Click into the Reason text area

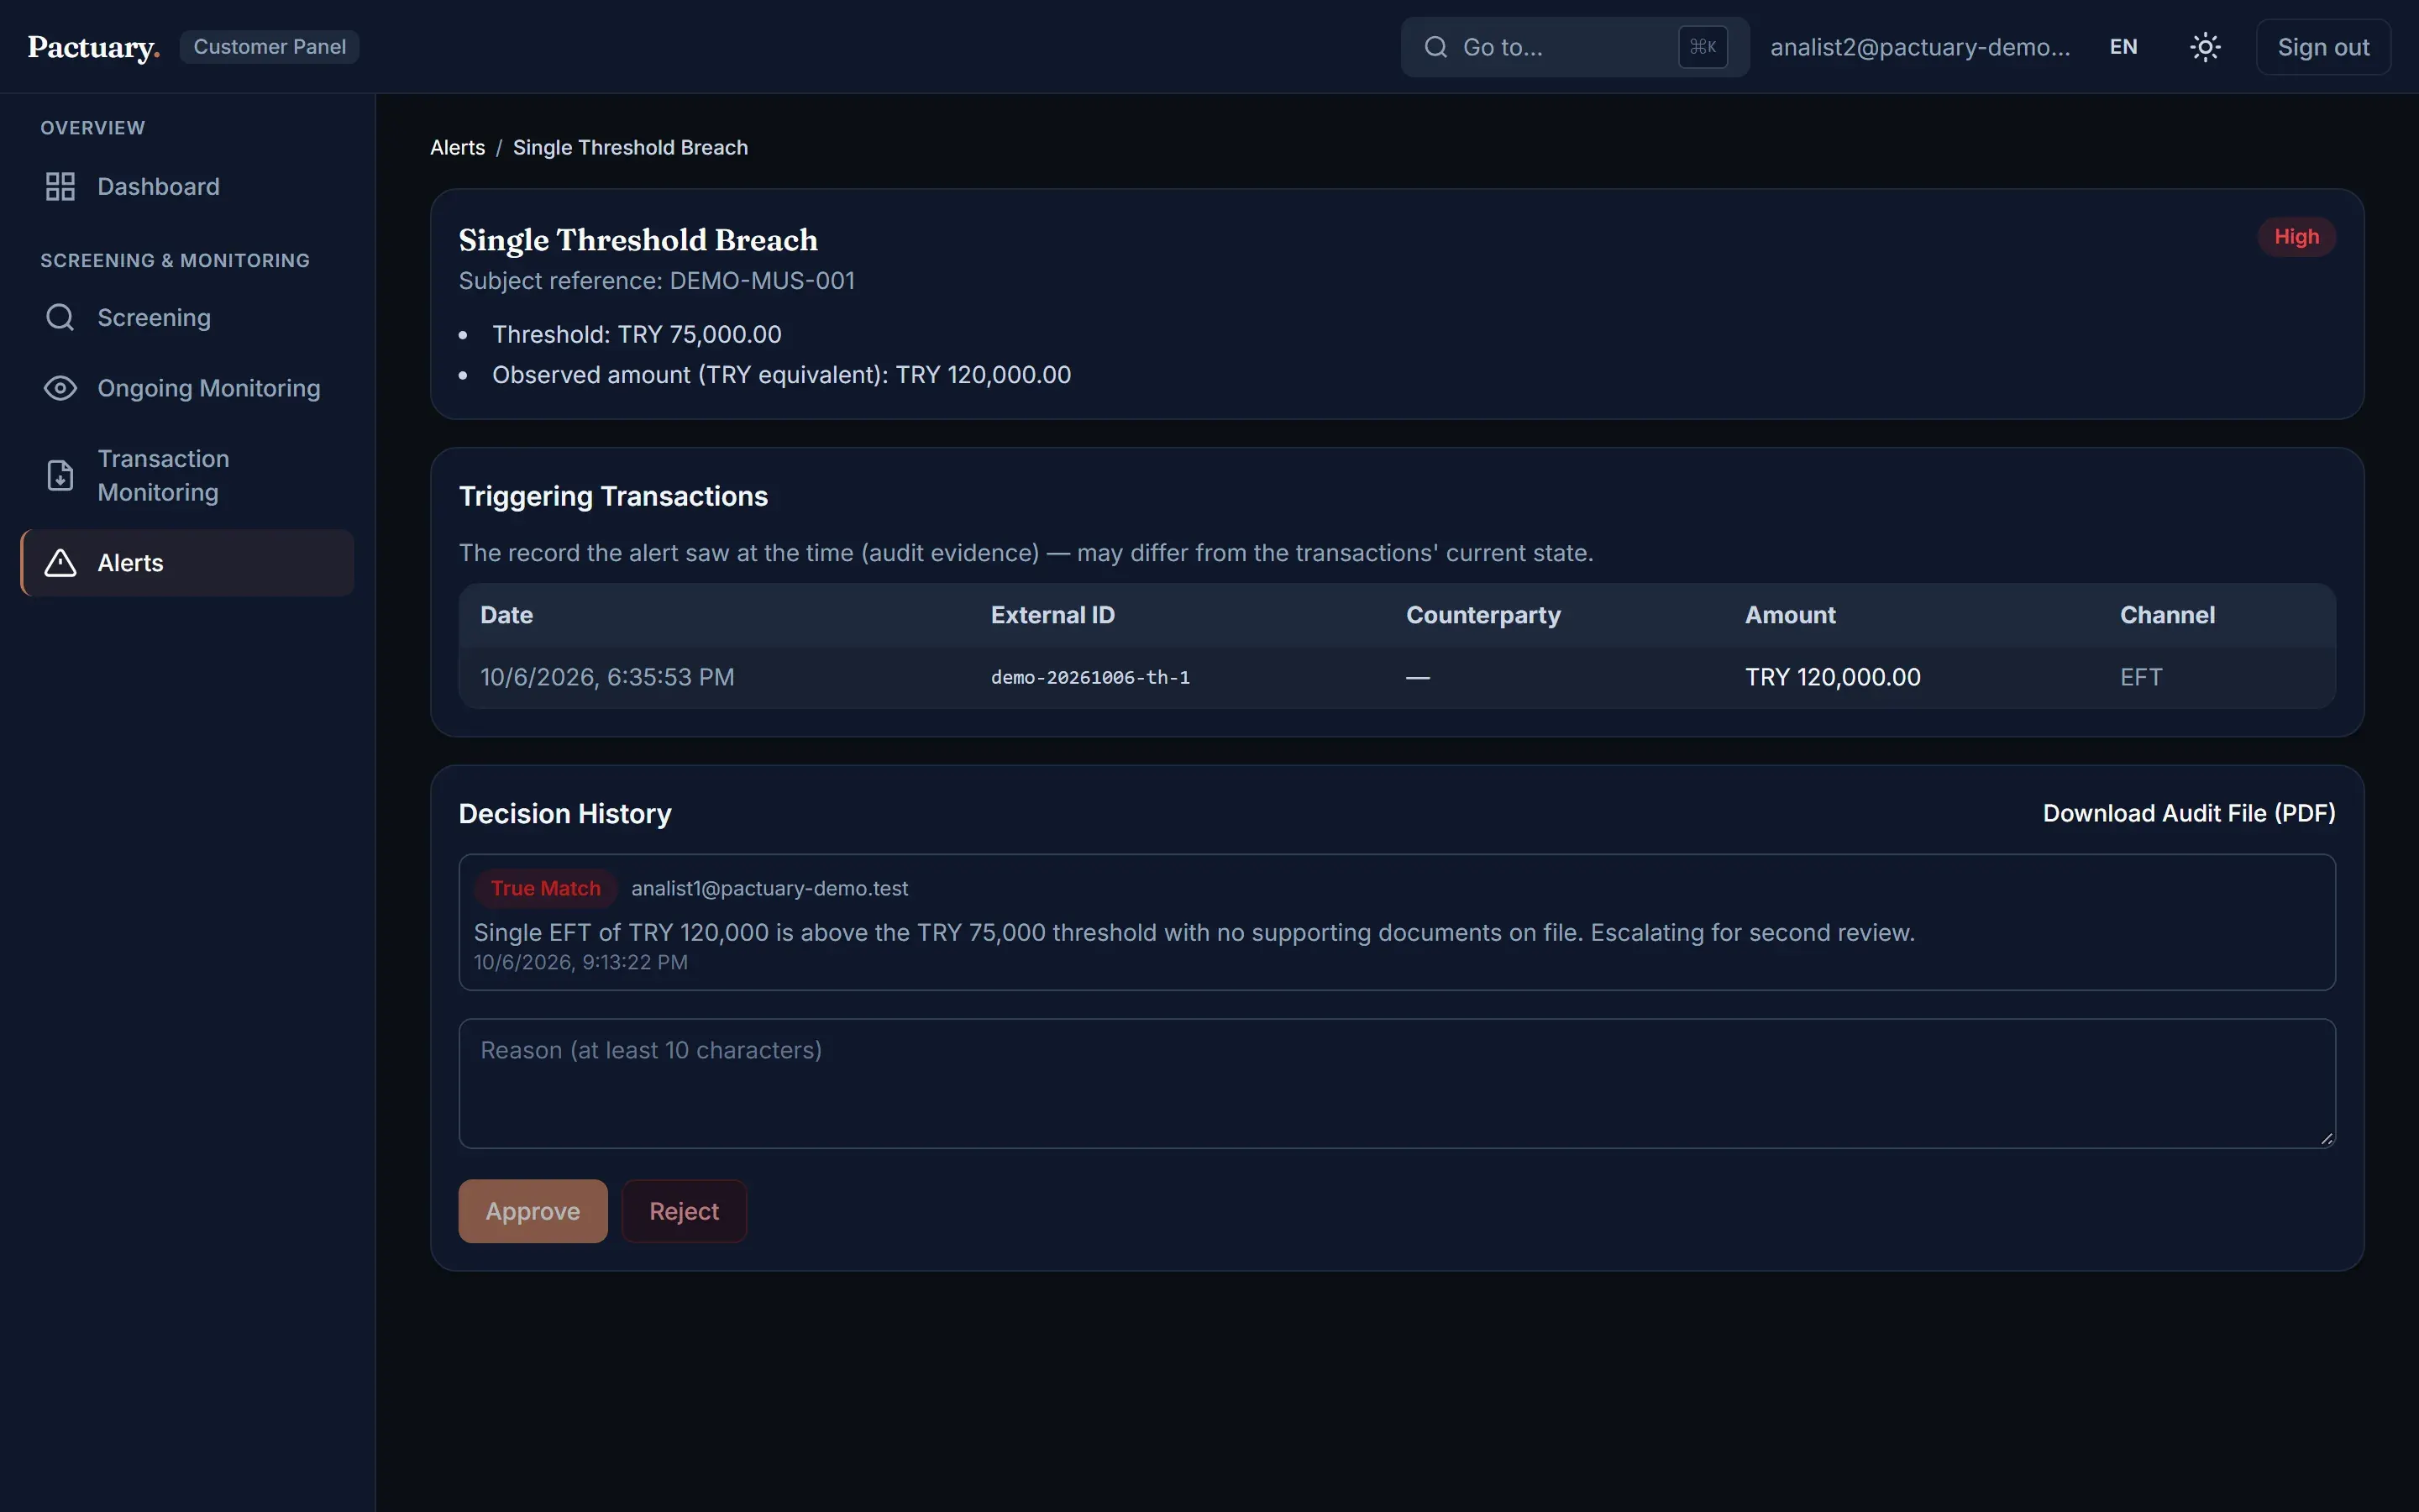coord(1397,1083)
